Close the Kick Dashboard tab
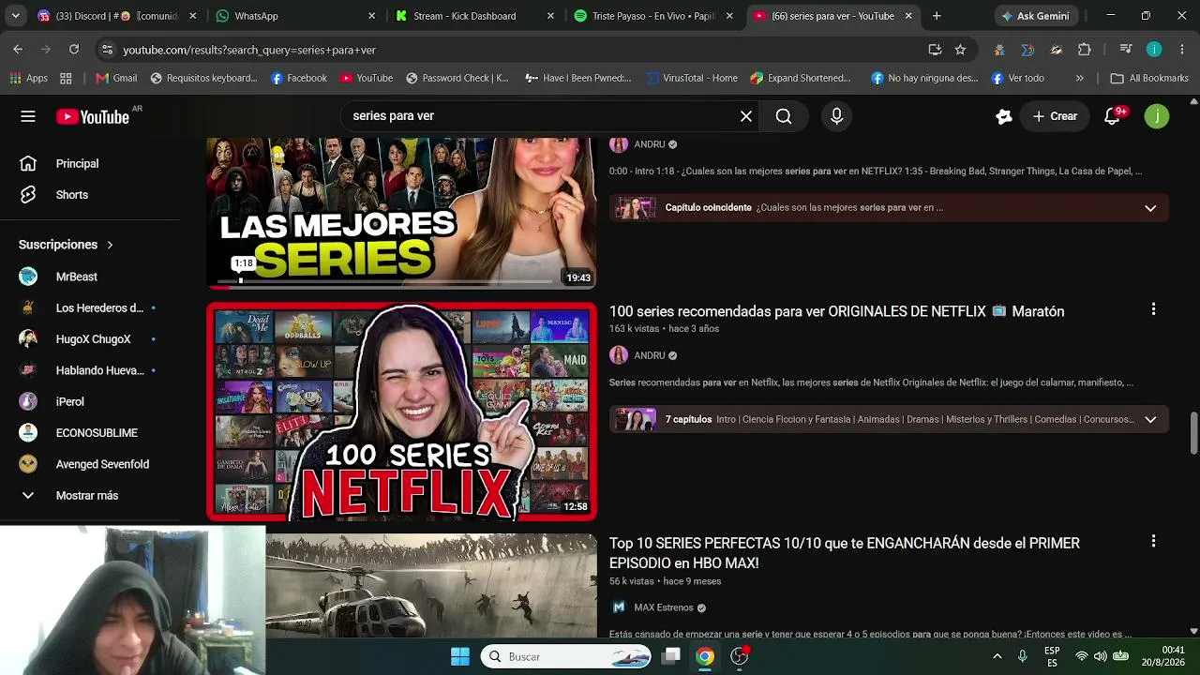Screen dimensions: 1200x675 pos(550,16)
